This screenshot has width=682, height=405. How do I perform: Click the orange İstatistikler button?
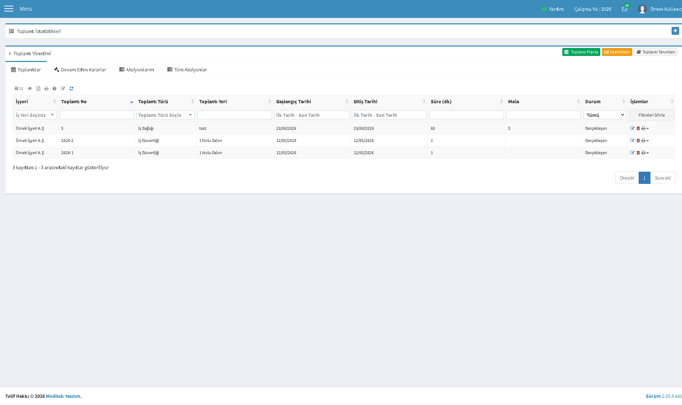[x=617, y=52]
